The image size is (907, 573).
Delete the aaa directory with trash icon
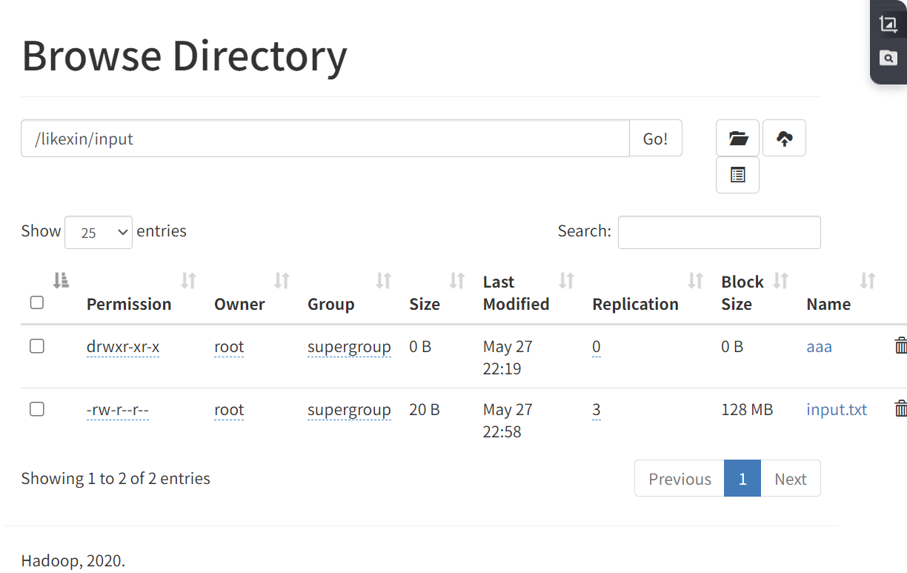[x=900, y=345]
